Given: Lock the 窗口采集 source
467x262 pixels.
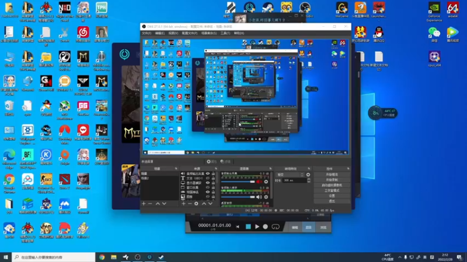Looking at the screenshot, I should pos(213,187).
